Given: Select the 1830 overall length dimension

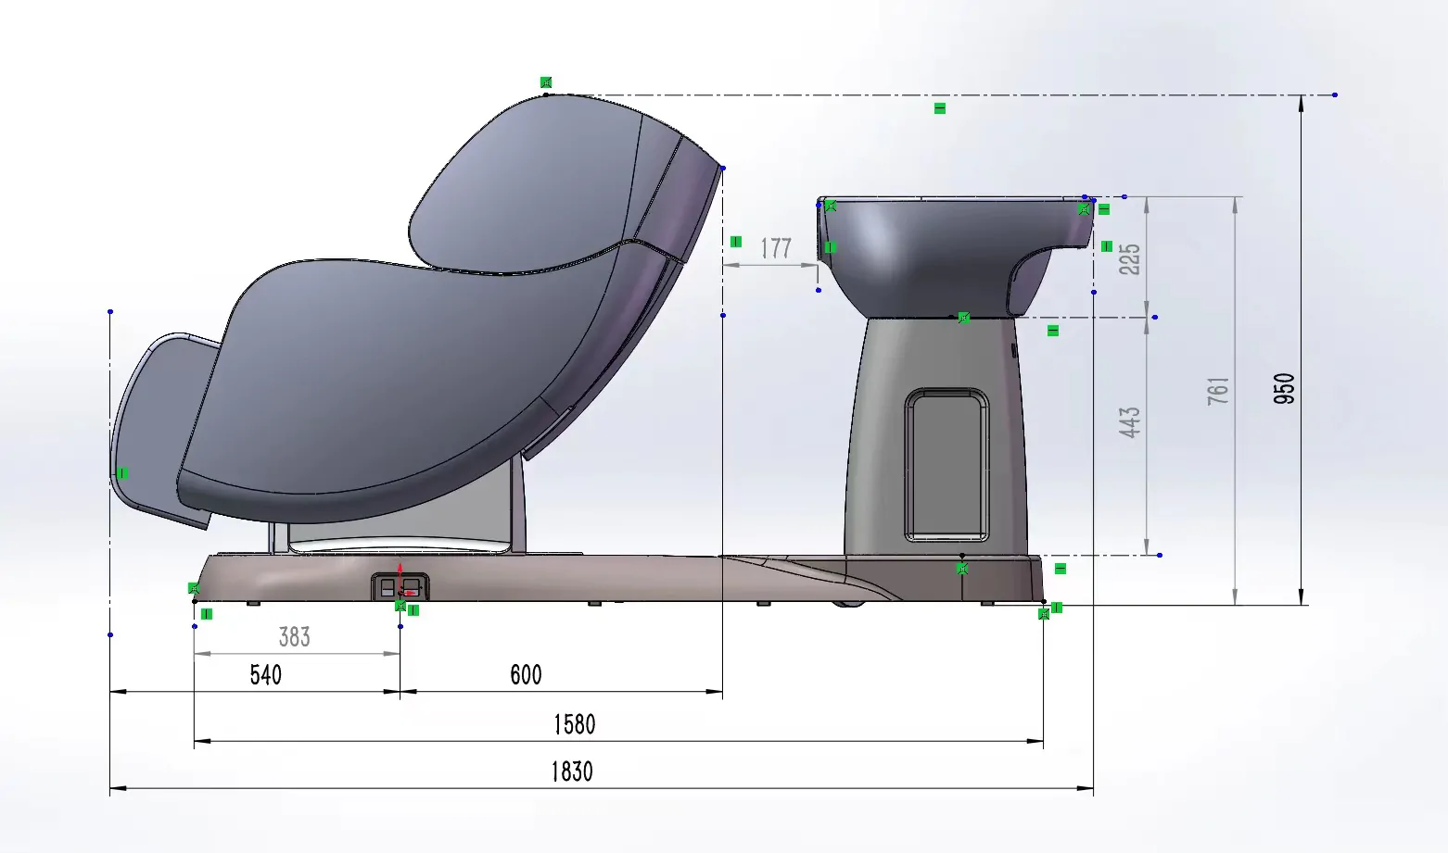Looking at the screenshot, I should click(572, 771).
